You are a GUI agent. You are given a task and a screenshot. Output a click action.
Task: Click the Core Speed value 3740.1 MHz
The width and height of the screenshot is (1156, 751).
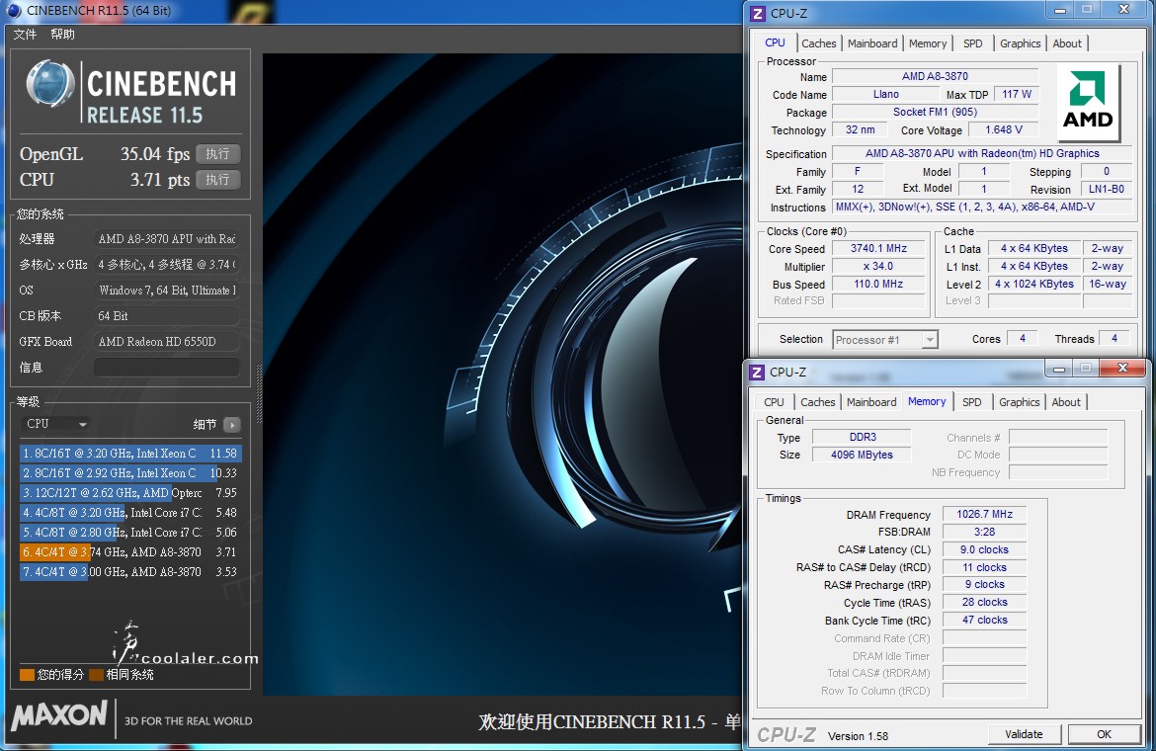[x=878, y=248]
